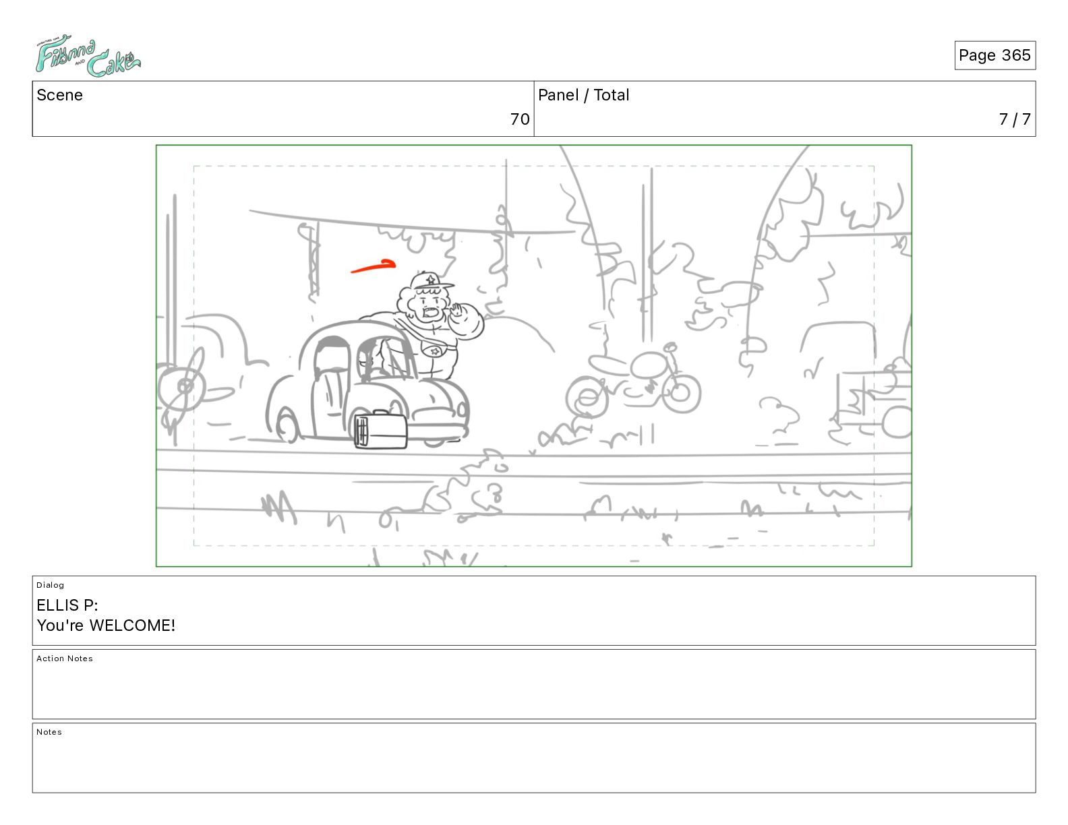Select the speaker name ELLIS P:

coord(67,605)
